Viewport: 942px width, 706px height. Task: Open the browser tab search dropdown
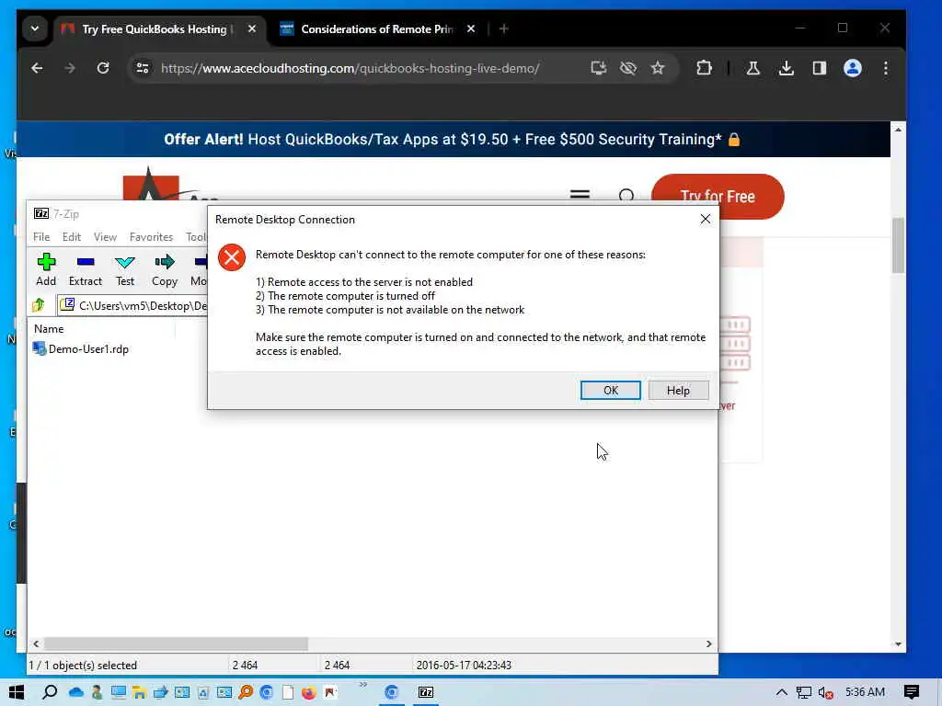35,28
